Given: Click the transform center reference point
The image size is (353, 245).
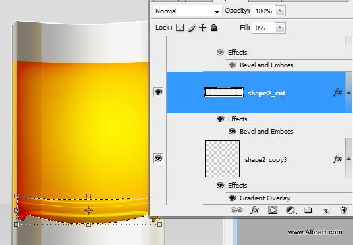Looking at the screenshot, I should 88,210.
